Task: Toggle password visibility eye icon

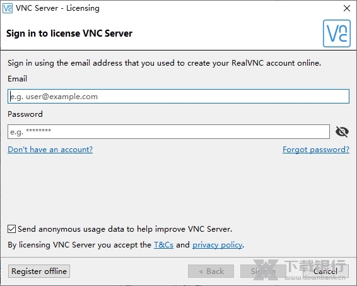Action: pyautogui.click(x=342, y=132)
